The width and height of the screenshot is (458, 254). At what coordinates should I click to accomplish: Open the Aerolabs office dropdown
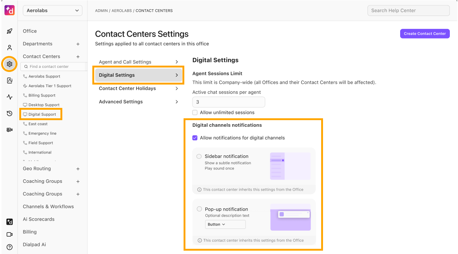[53, 11]
